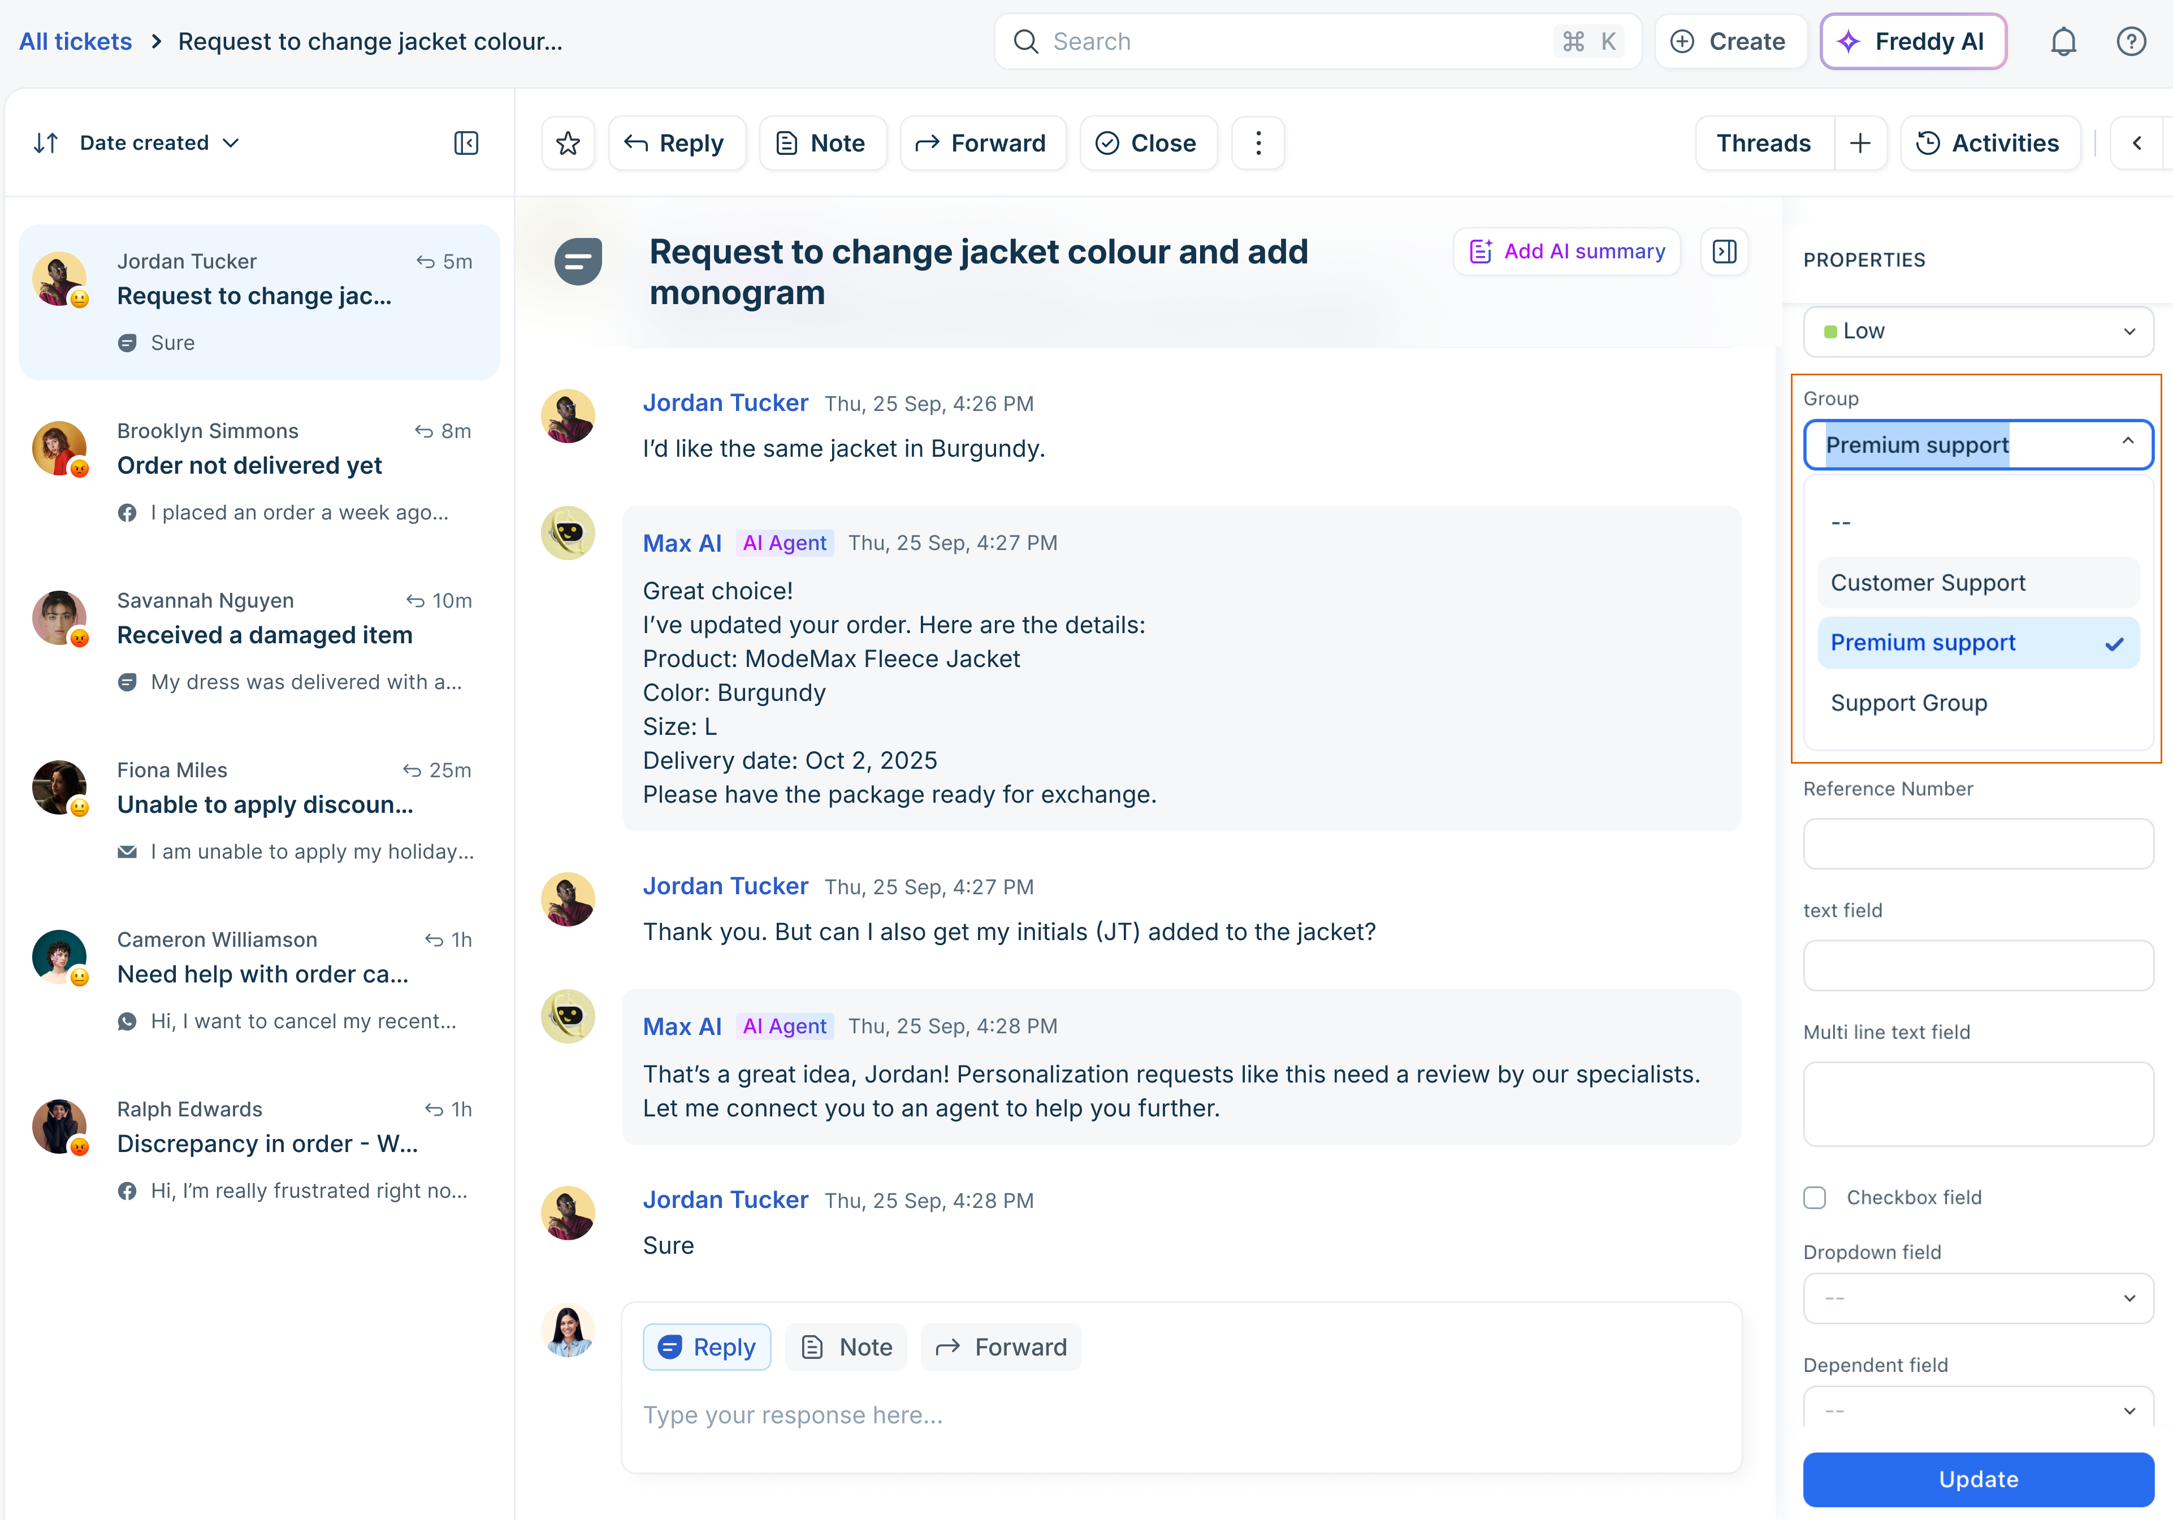
Task: Open more actions three-dot menu
Action: click(x=1257, y=143)
